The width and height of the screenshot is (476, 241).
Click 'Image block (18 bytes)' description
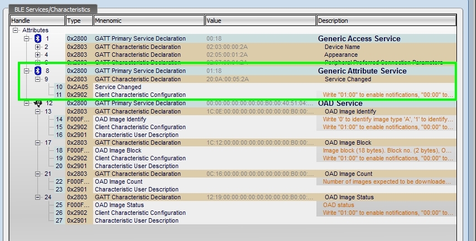click(388, 150)
